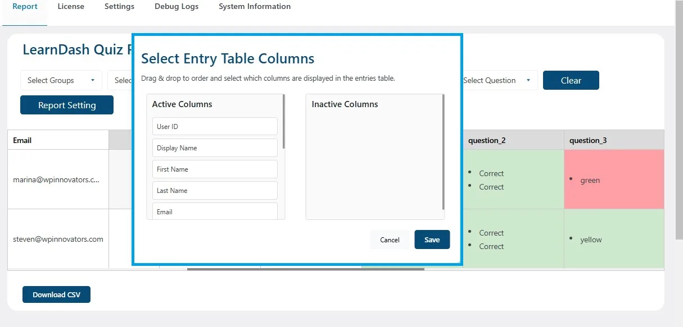The width and height of the screenshot is (683, 327).
Task: Select the Report tab
Action: click(x=24, y=6)
